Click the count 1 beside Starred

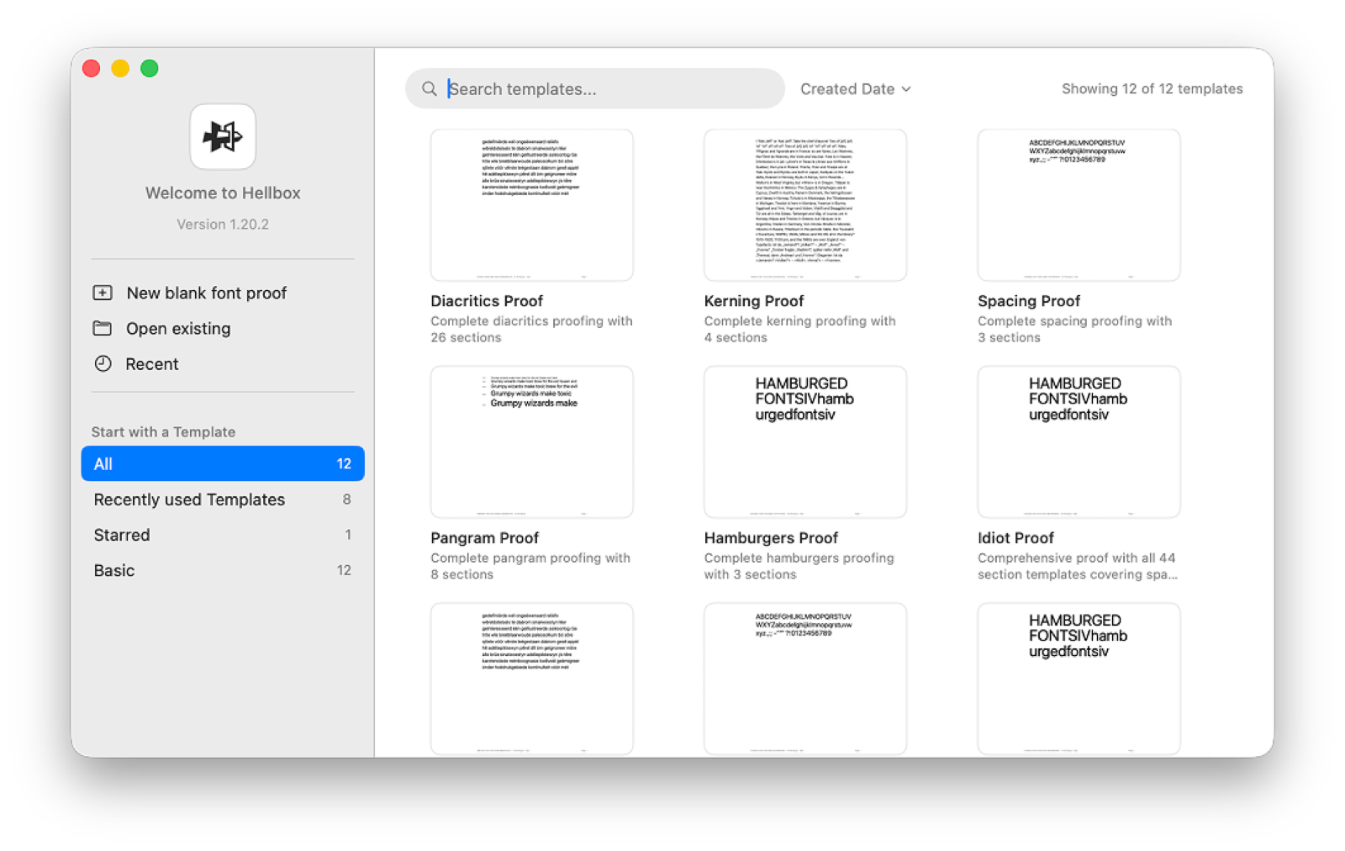click(x=348, y=535)
